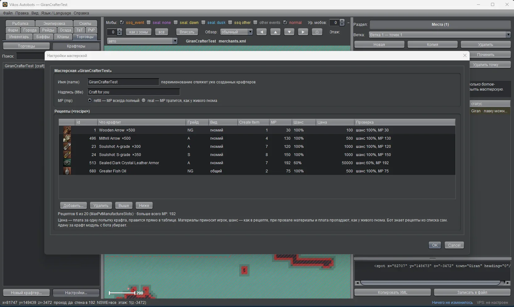
Task: Click the Greater Fish Oil icon
Action: tap(67, 171)
